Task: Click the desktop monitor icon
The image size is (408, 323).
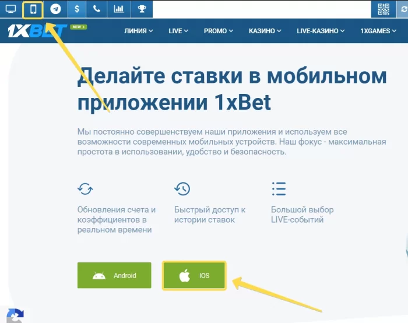Action: (10, 9)
